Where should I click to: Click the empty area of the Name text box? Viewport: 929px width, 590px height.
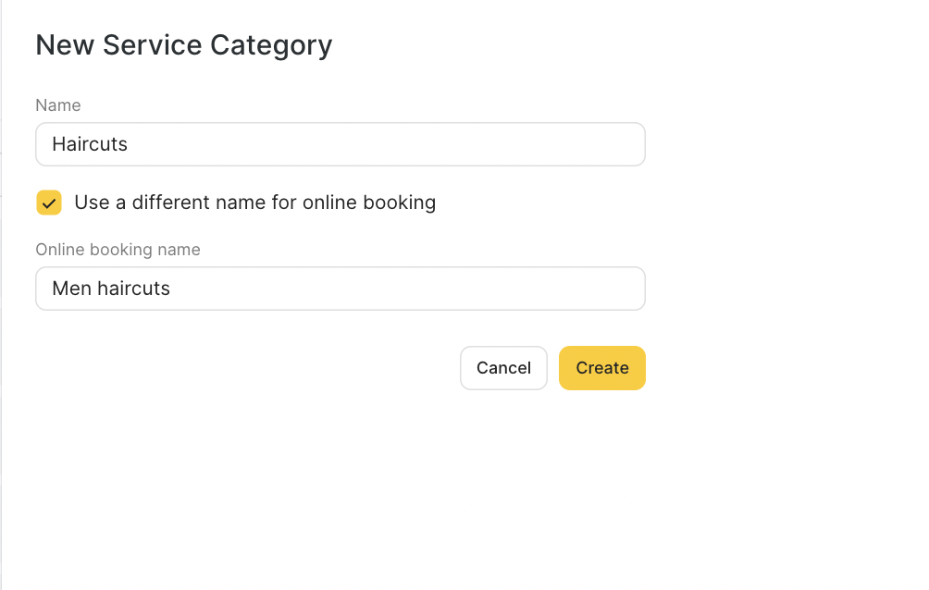416,144
